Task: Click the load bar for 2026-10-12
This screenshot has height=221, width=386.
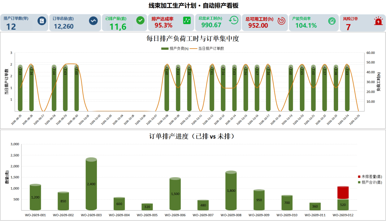Action: coord(212,88)
